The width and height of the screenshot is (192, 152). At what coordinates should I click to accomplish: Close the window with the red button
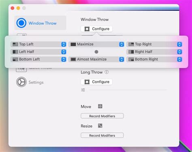coord(13,8)
